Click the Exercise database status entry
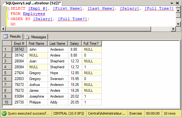This screenshot has height=118, width=182. pyautogui.click(x=136, y=113)
